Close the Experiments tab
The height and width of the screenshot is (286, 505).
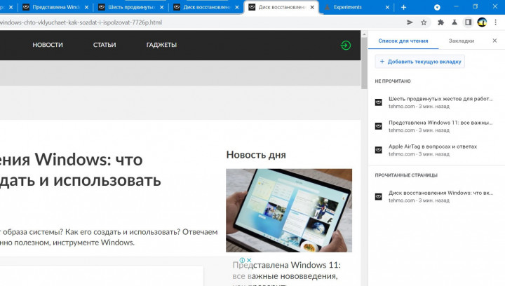click(387, 7)
